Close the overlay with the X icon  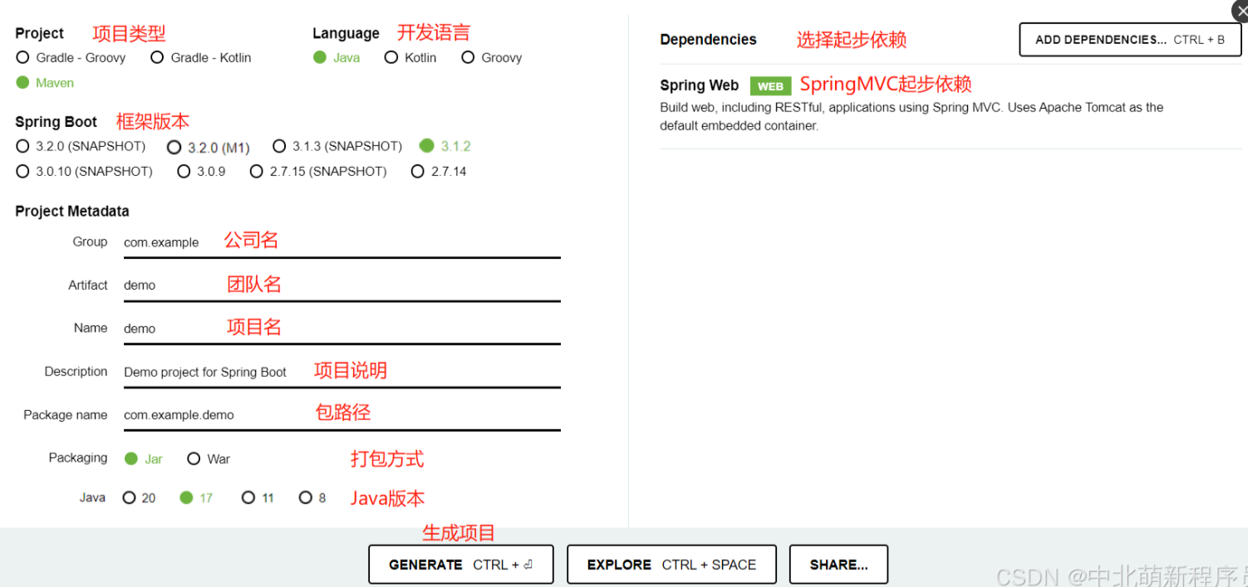[1241, 11]
